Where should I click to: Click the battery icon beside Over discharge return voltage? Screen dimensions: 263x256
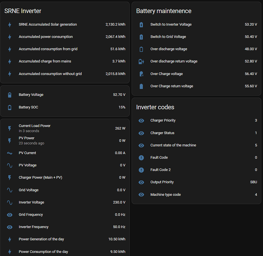click(141, 62)
